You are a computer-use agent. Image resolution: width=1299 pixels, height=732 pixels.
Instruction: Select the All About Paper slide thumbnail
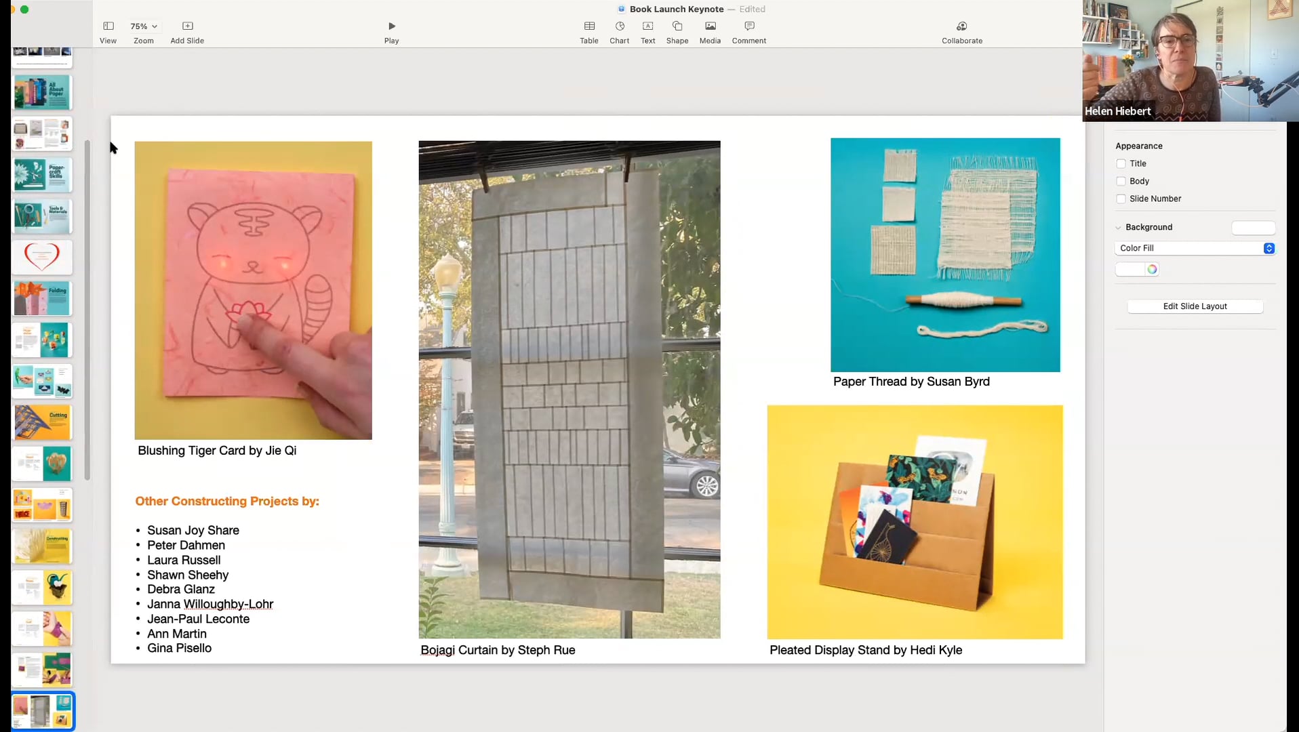(42, 93)
